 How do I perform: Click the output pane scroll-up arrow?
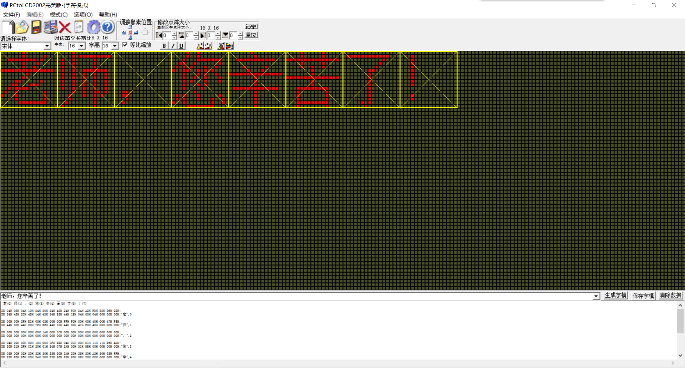click(680, 305)
